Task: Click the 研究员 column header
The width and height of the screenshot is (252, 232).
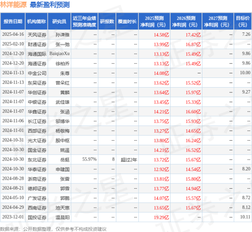Action: coord(59,21)
